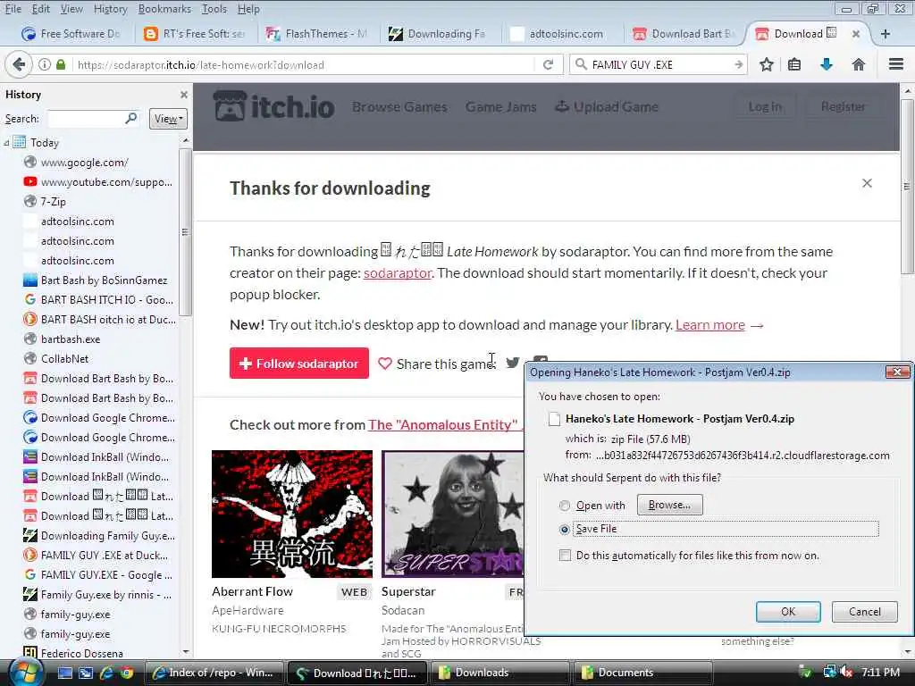Open the sodaraptor creator link
This screenshot has width=915, height=686.
pos(398,273)
